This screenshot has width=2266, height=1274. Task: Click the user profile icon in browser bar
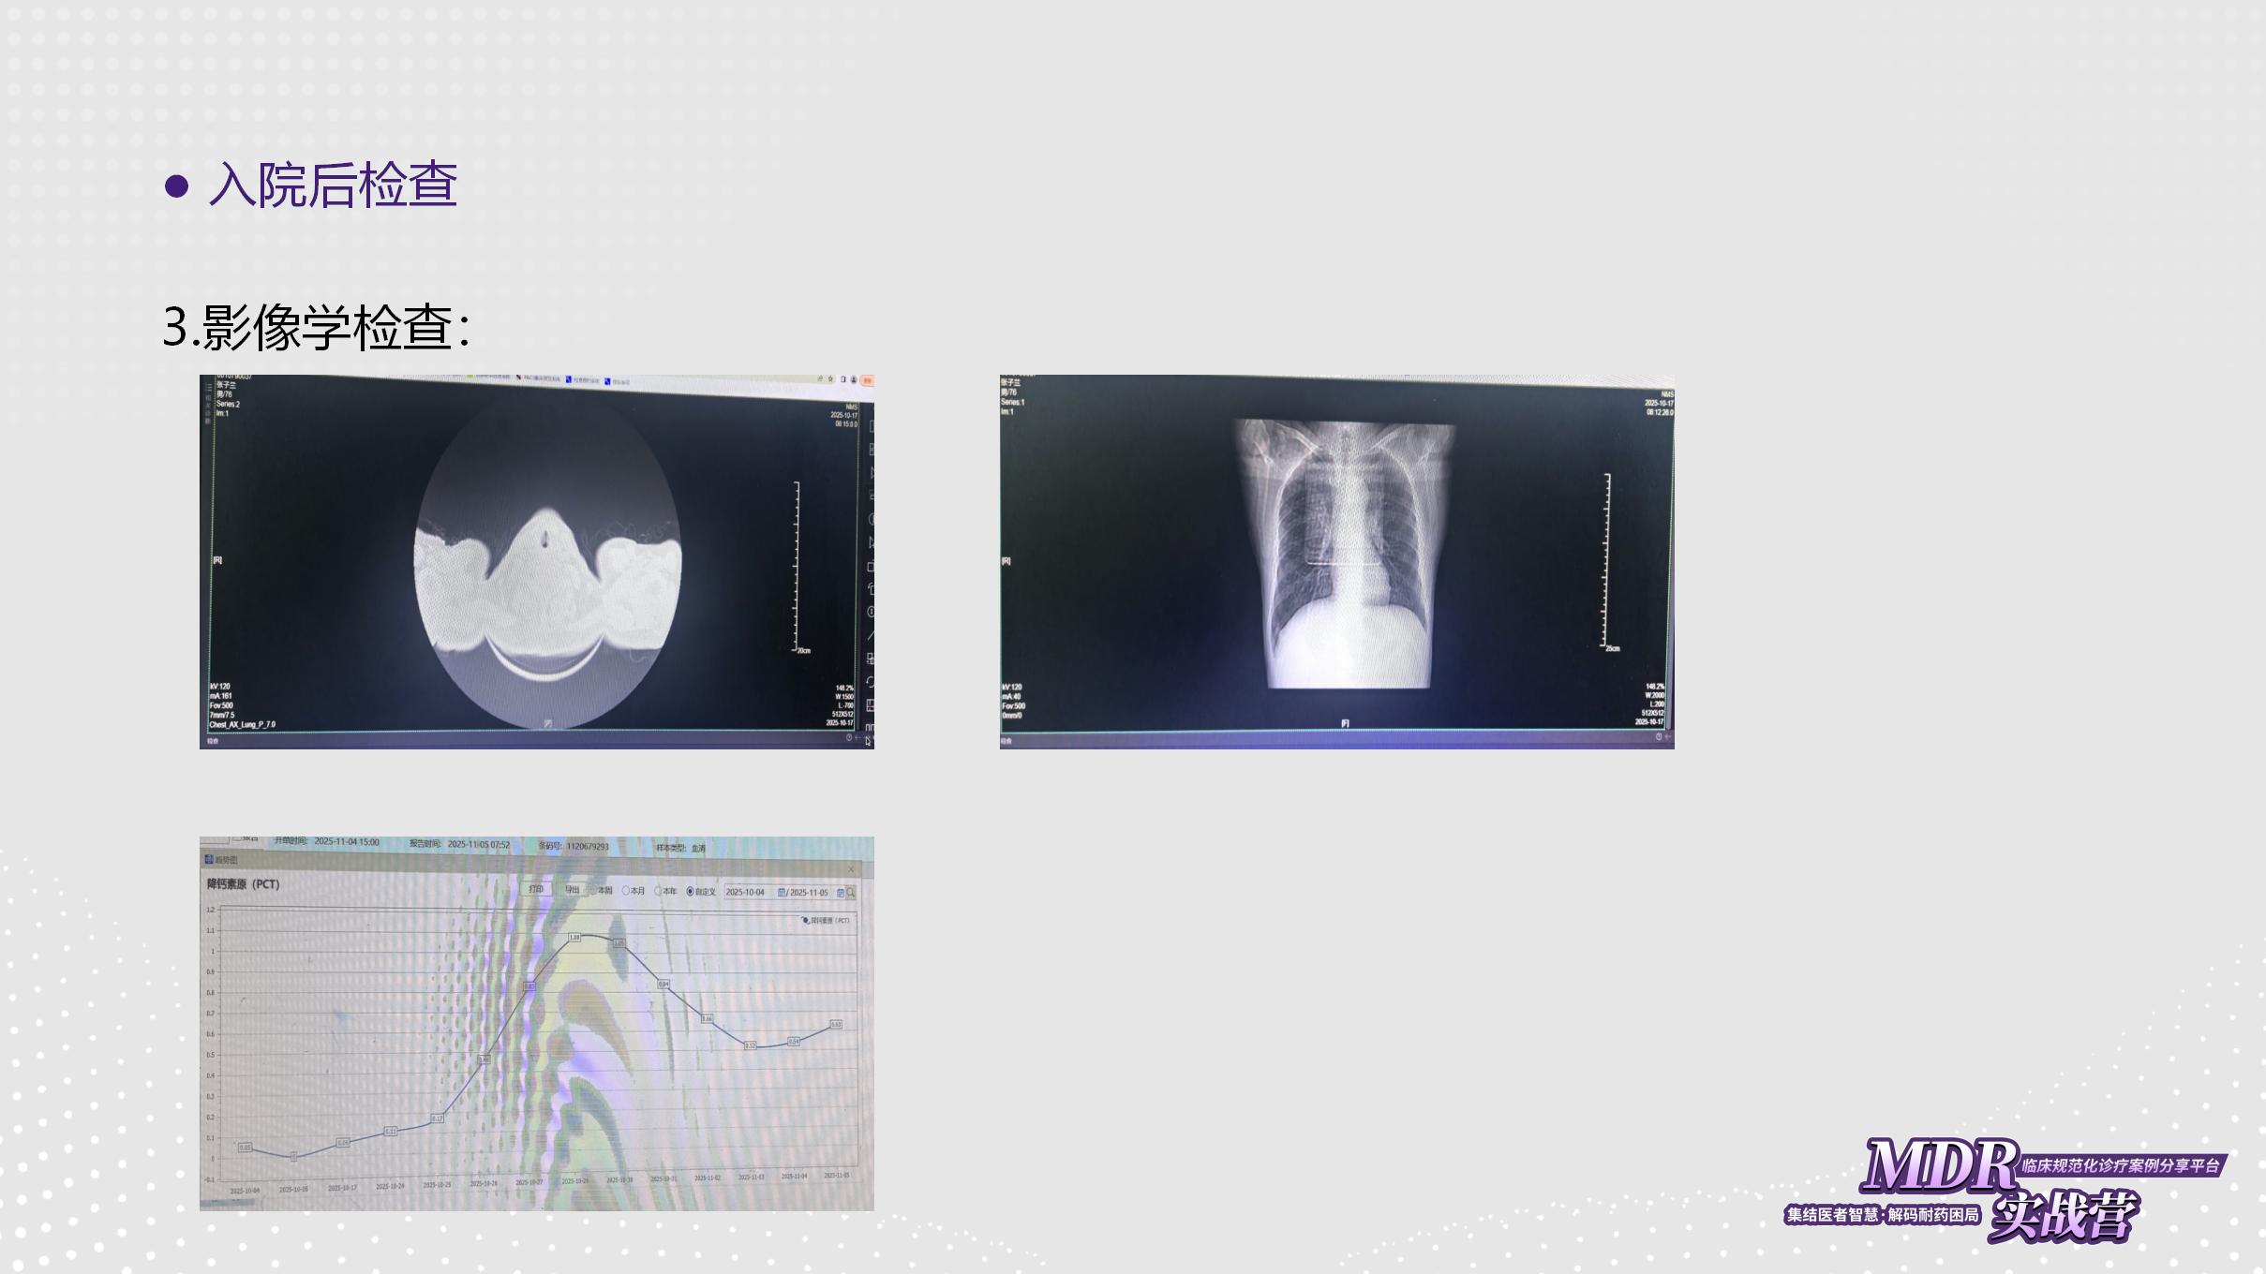click(x=854, y=379)
